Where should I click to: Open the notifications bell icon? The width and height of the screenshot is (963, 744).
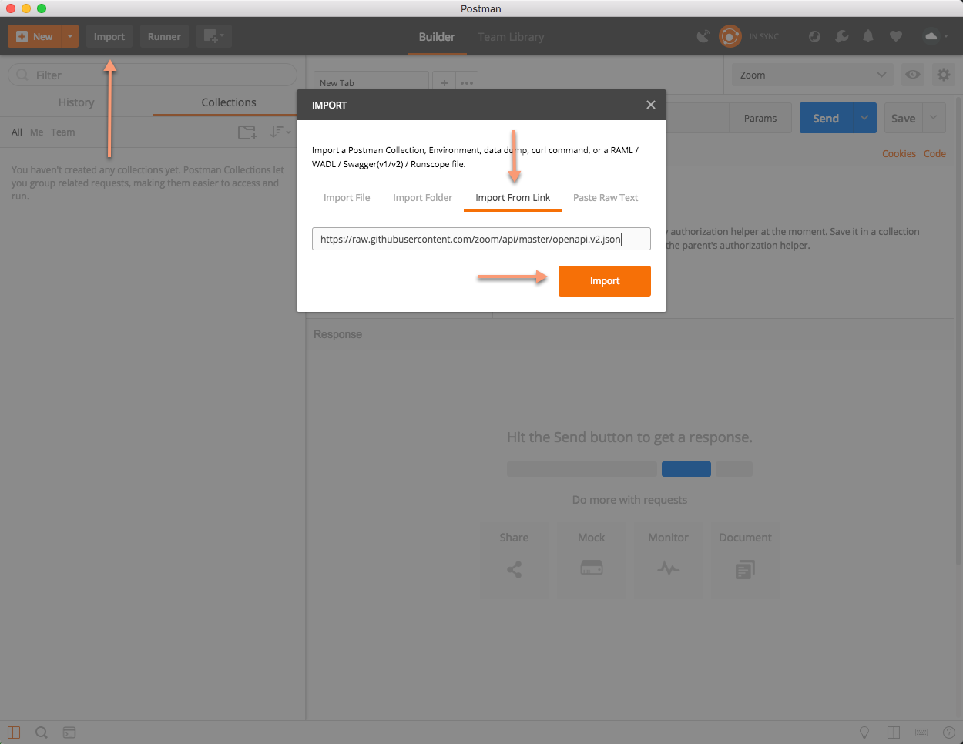868,36
